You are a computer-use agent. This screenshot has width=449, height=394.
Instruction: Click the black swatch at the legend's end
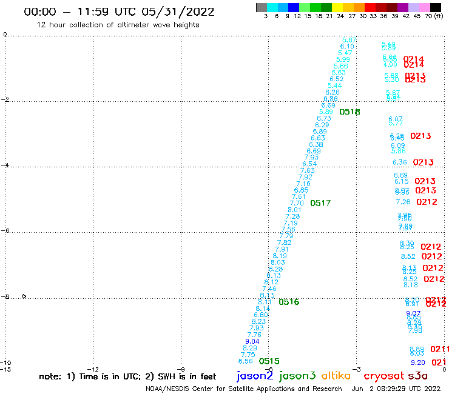pyautogui.click(x=435, y=7)
